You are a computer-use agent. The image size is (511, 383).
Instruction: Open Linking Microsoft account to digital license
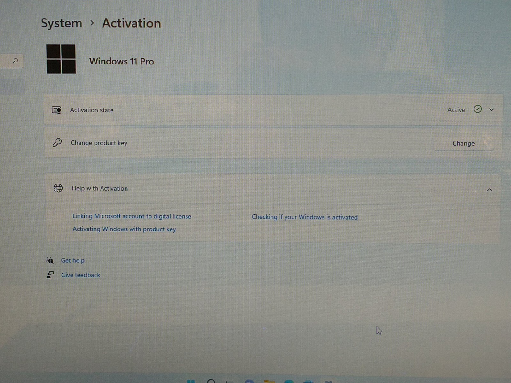132,216
